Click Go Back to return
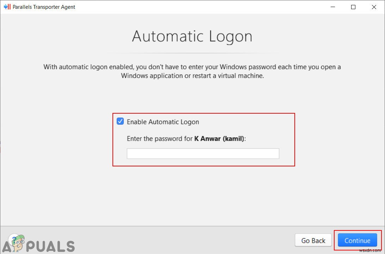Screen dimensions: 385x254 click(313, 240)
